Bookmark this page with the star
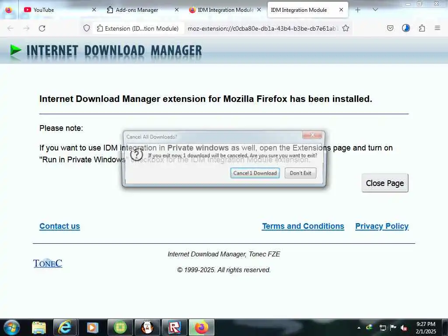The width and height of the screenshot is (448, 336). click(x=346, y=28)
